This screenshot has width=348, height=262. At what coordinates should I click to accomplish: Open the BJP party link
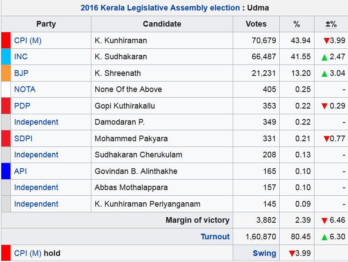click(21, 73)
